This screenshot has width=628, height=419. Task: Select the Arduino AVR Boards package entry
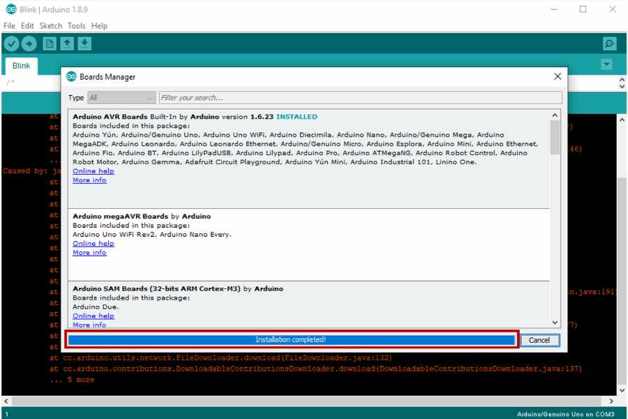309,159
